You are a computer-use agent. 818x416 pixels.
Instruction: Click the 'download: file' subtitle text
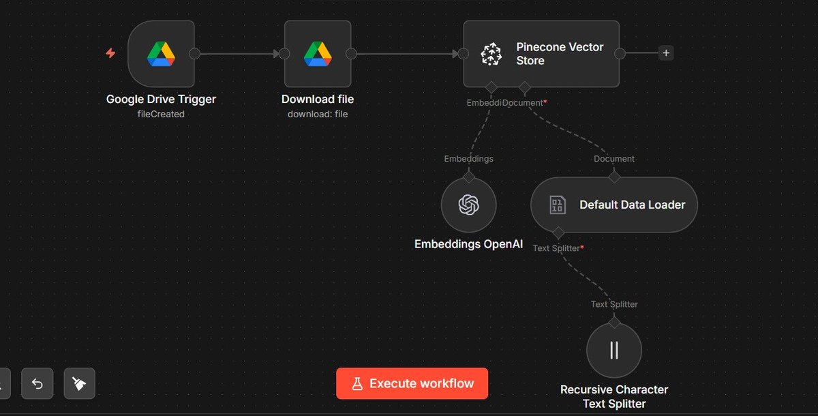click(x=318, y=114)
